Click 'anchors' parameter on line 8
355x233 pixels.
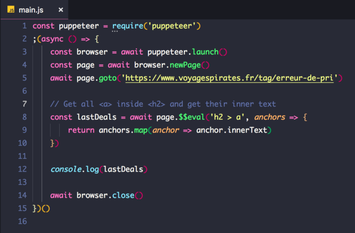pyautogui.click(x=270, y=117)
